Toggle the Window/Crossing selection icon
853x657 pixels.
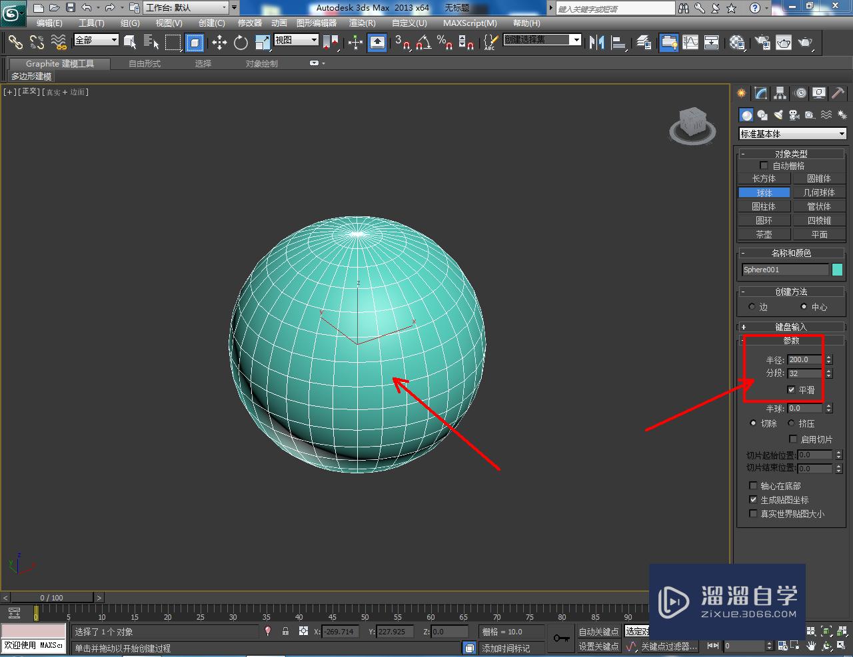[x=194, y=43]
